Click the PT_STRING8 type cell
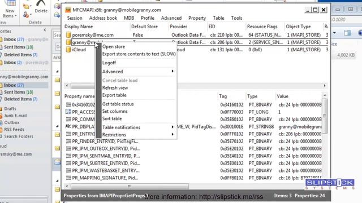The width and height of the screenshot is (362, 203). tap(261, 126)
